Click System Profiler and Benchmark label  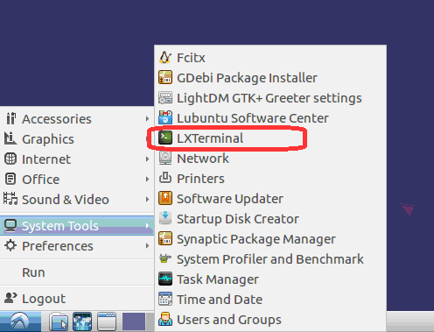[x=270, y=259]
